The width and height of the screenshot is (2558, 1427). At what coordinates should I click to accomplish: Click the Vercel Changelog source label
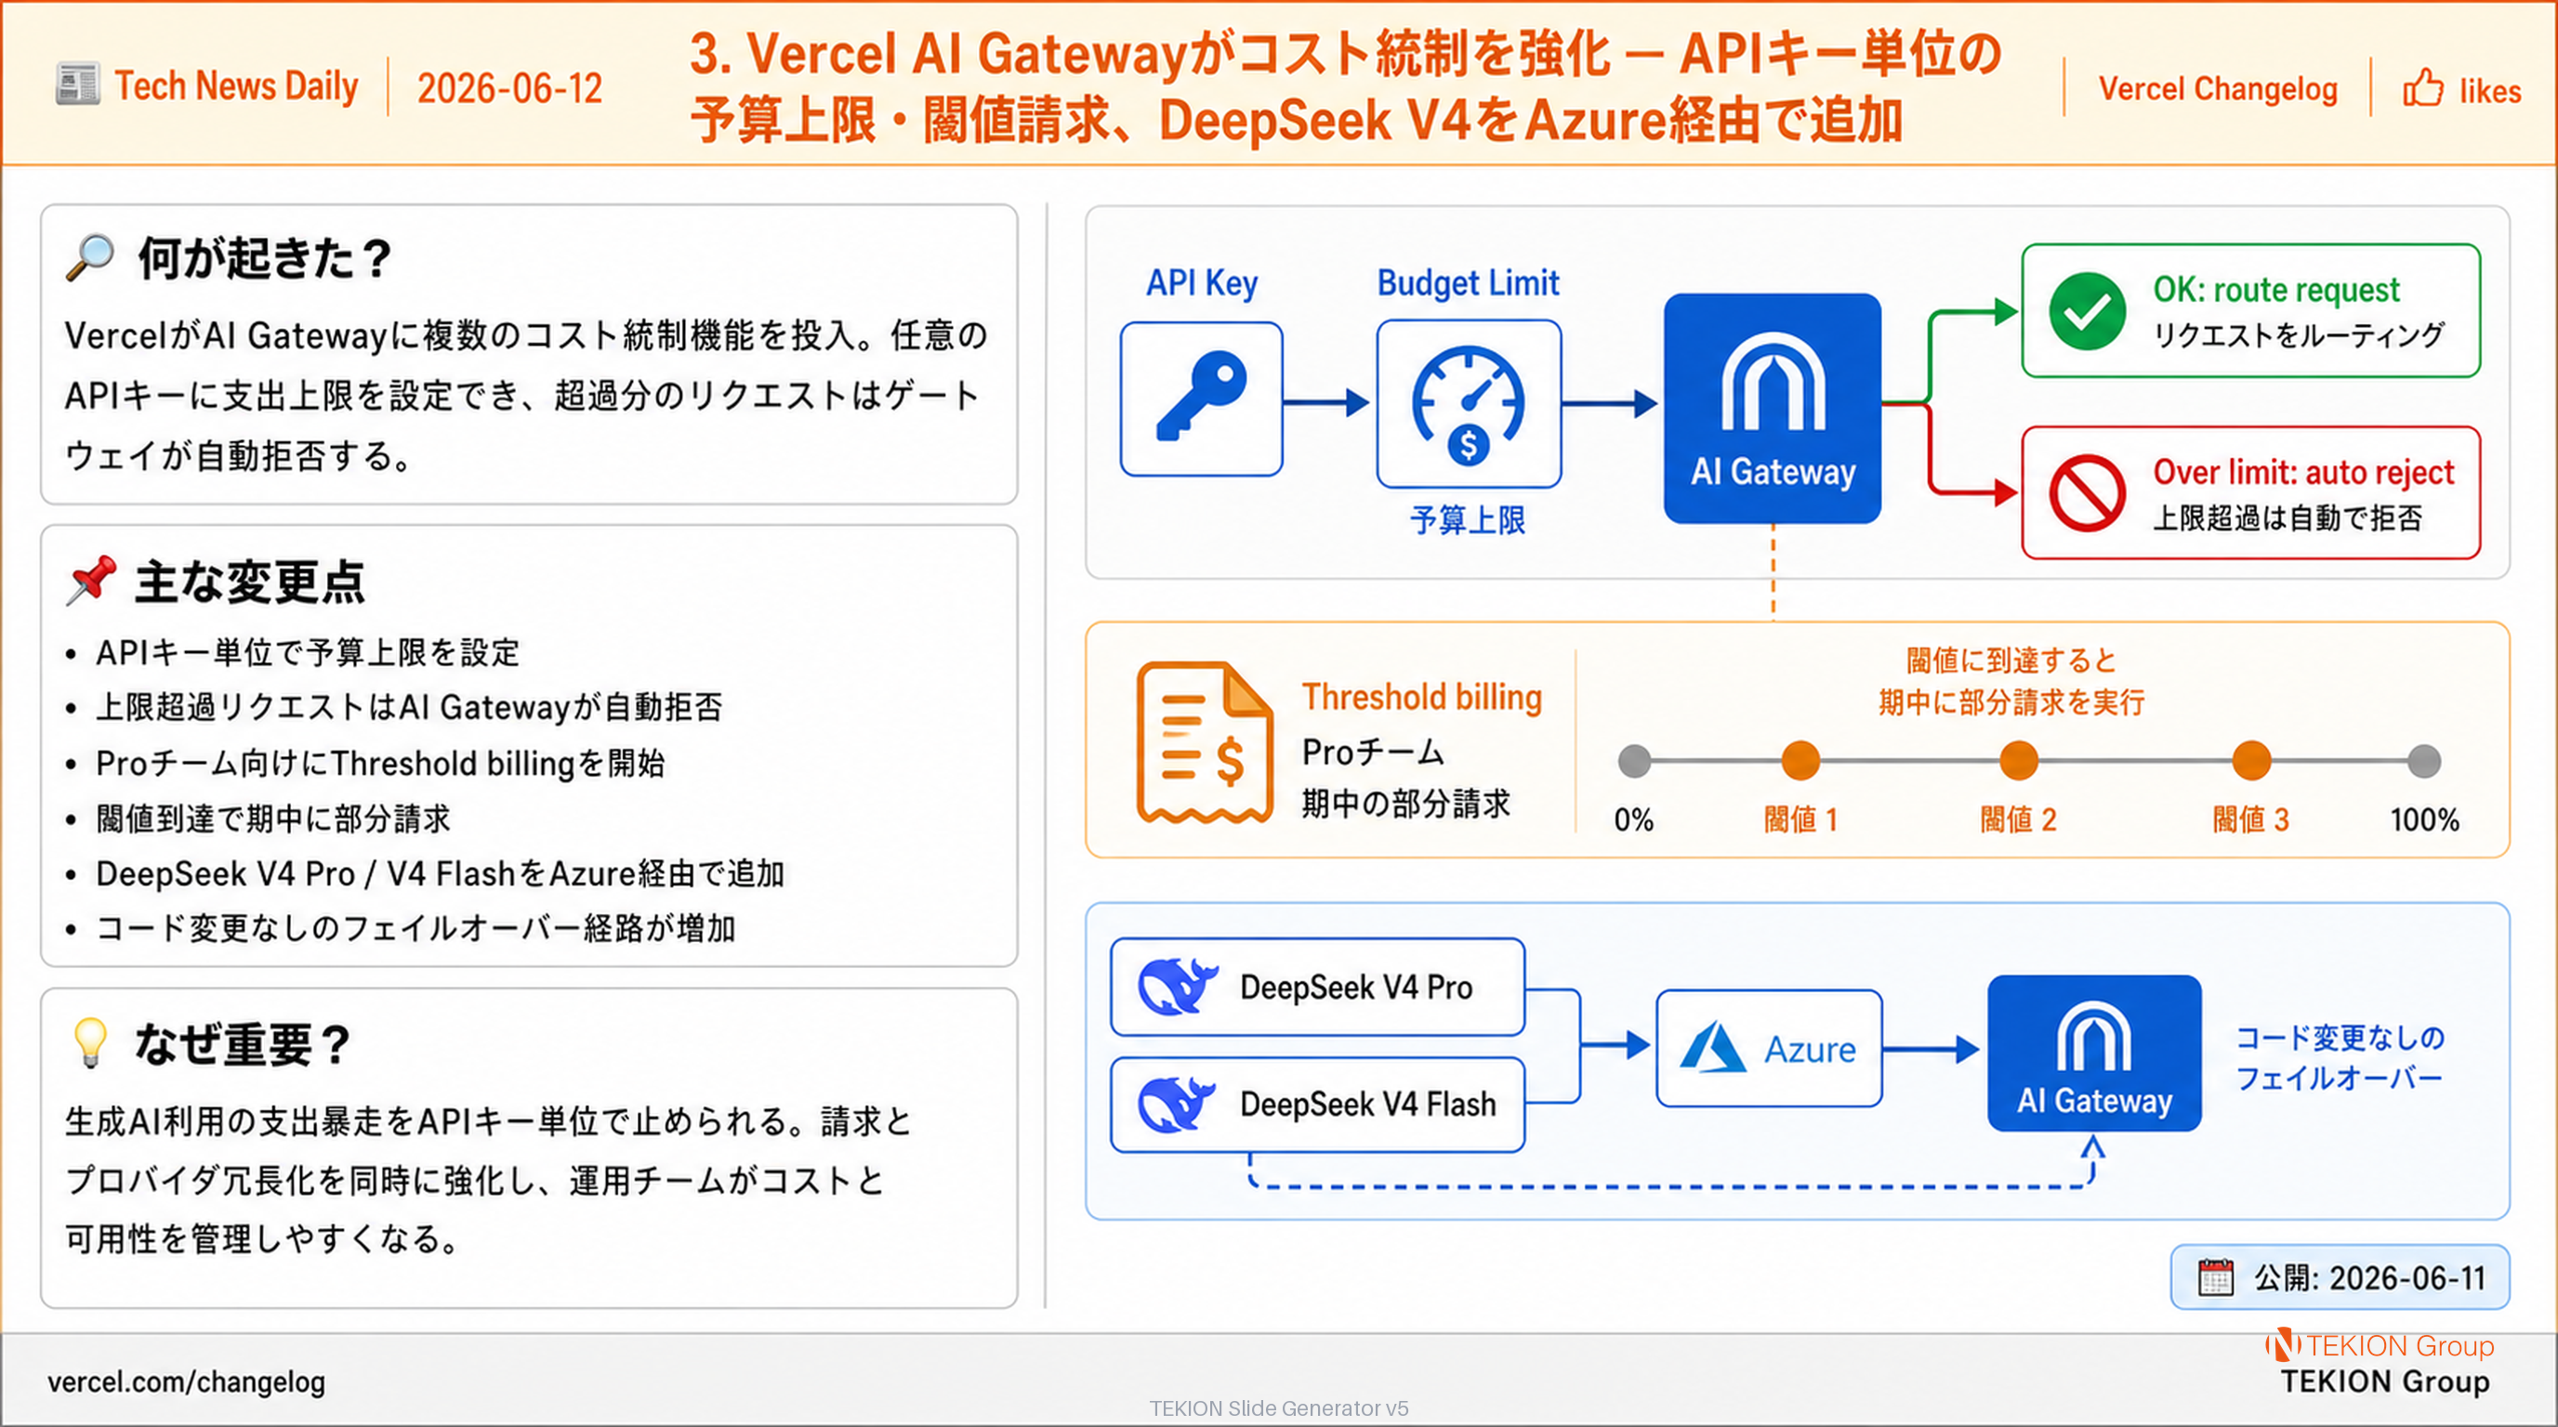pos(2218,88)
